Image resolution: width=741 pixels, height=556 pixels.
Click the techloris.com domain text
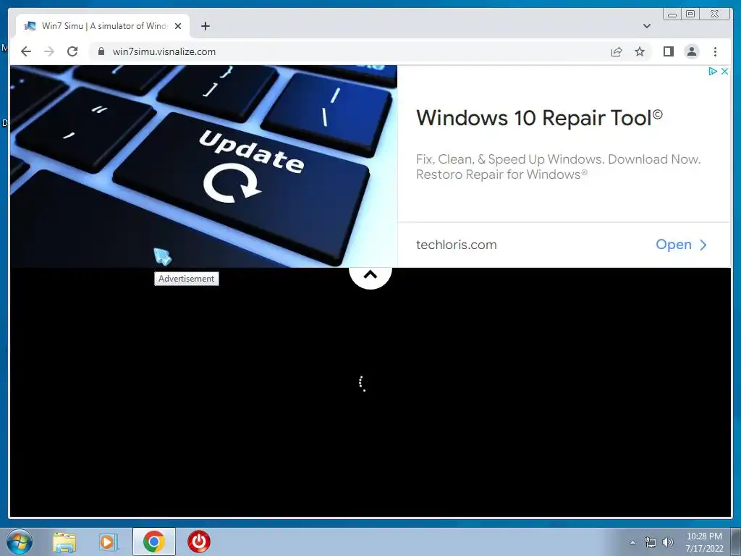point(457,245)
